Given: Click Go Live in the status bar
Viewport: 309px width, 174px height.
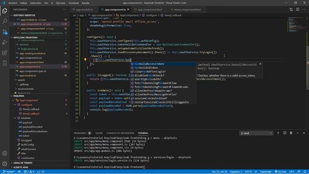Looking at the screenshot, I should point(281,172).
